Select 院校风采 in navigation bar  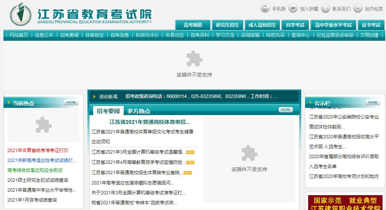[275, 35]
